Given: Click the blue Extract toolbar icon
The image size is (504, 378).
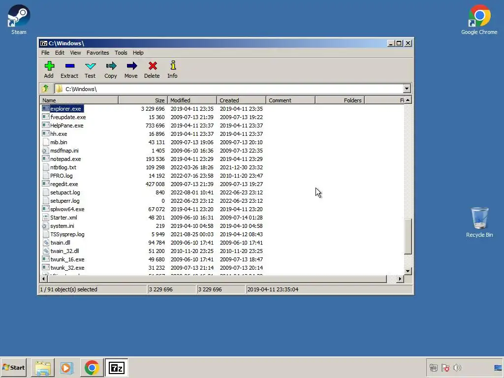Looking at the screenshot, I should point(70,66).
